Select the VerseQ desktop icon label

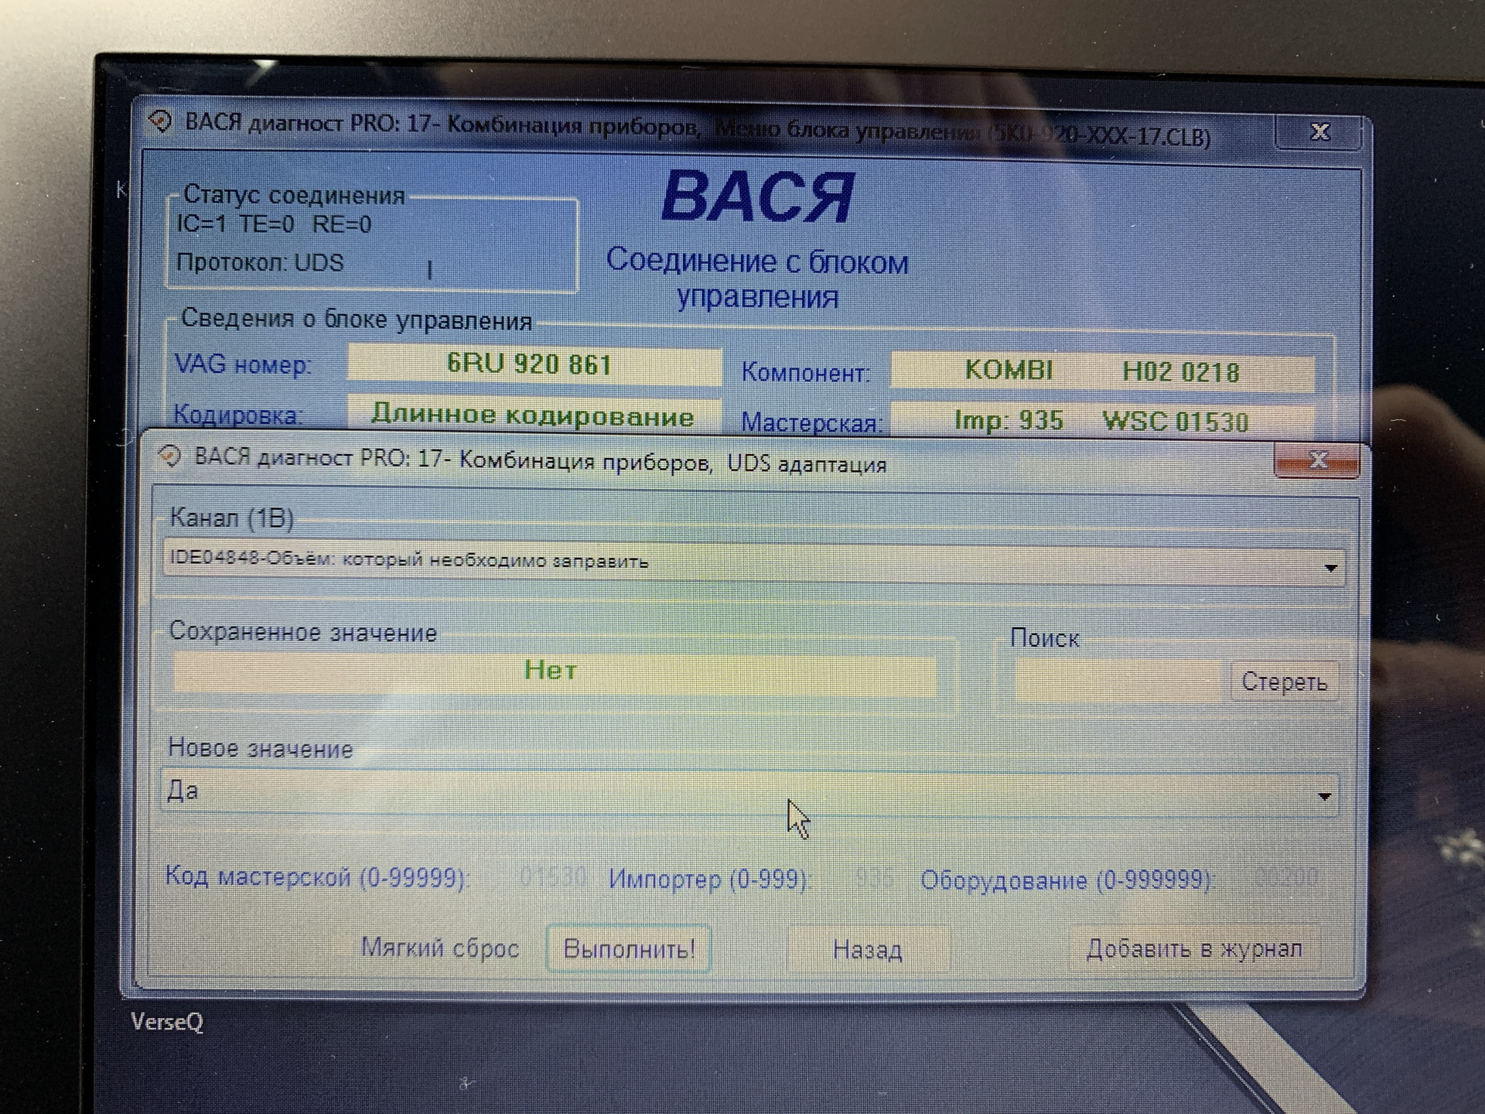(x=167, y=1023)
